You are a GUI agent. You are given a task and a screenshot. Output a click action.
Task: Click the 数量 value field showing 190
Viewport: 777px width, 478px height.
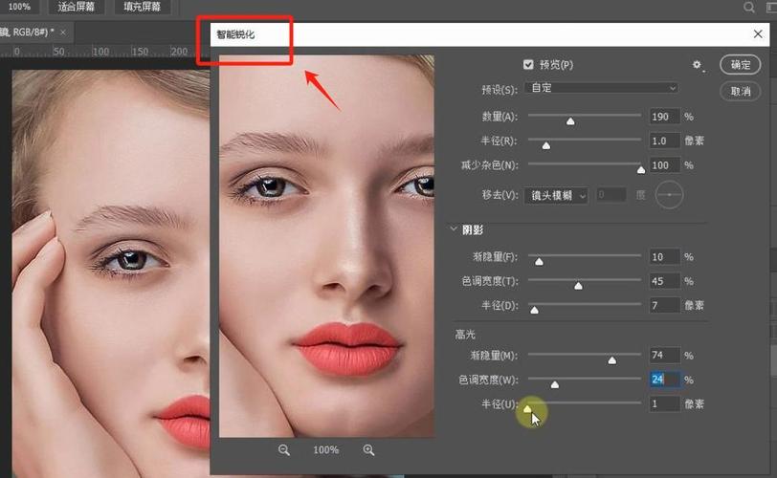(x=664, y=117)
